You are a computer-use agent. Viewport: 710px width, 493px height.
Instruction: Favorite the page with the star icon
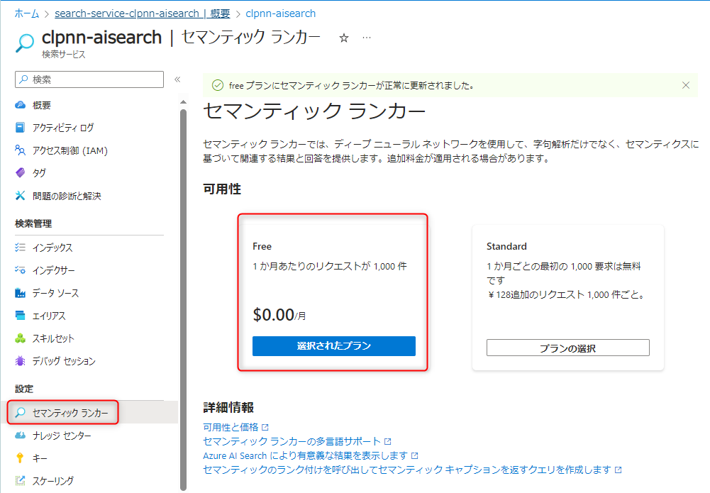click(x=344, y=38)
